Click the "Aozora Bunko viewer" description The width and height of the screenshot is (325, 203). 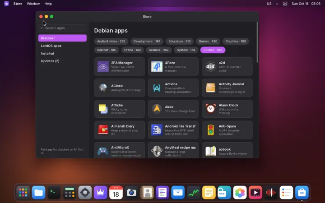(233, 153)
